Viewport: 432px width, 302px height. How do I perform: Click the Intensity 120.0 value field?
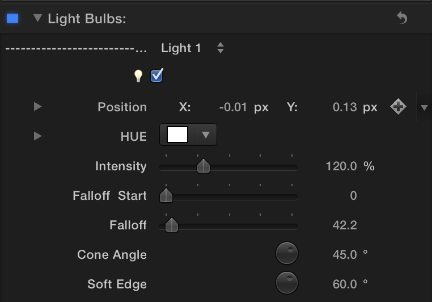click(x=341, y=166)
